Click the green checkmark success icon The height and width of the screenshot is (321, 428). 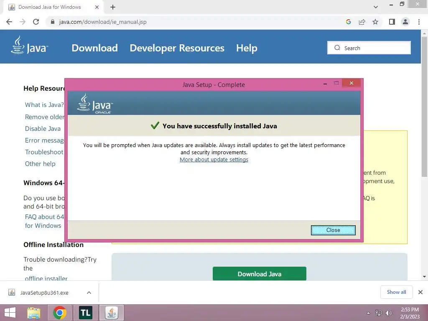pos(155,125)
